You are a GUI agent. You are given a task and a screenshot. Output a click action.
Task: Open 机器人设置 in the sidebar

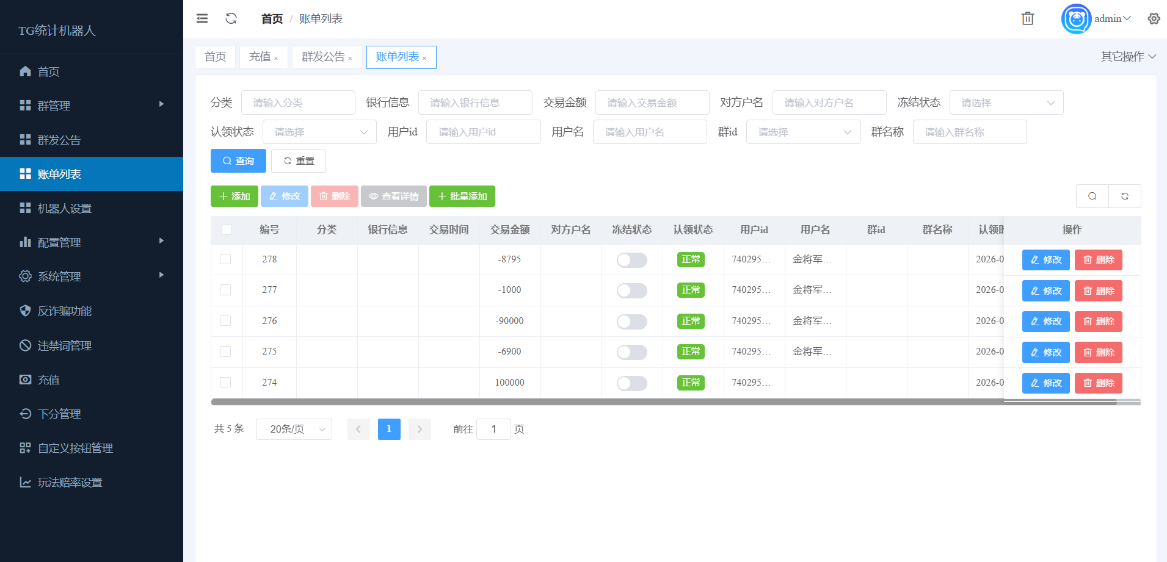pos(65,209)
